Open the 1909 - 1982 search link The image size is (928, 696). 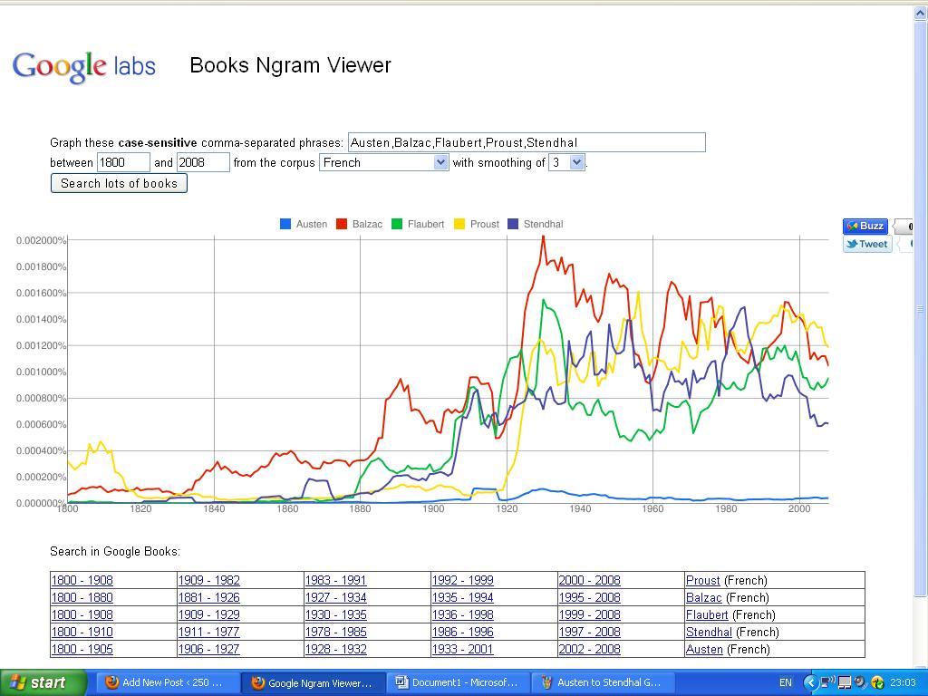209,581
